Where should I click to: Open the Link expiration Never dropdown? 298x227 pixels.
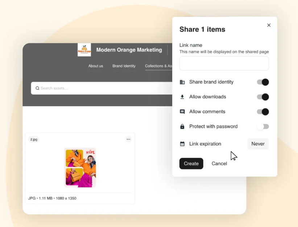pos(258,144)
